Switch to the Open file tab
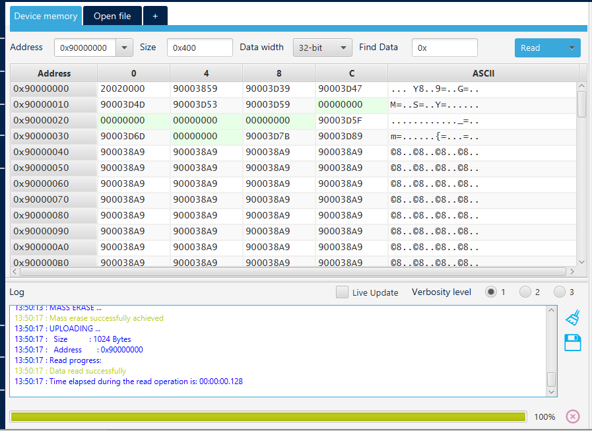 (x=112, y=16)
